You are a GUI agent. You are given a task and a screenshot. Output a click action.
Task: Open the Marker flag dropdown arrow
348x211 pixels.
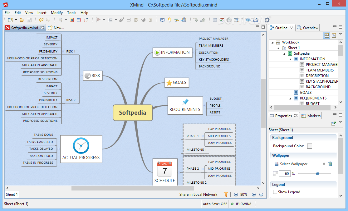click(x=104, y=20)
